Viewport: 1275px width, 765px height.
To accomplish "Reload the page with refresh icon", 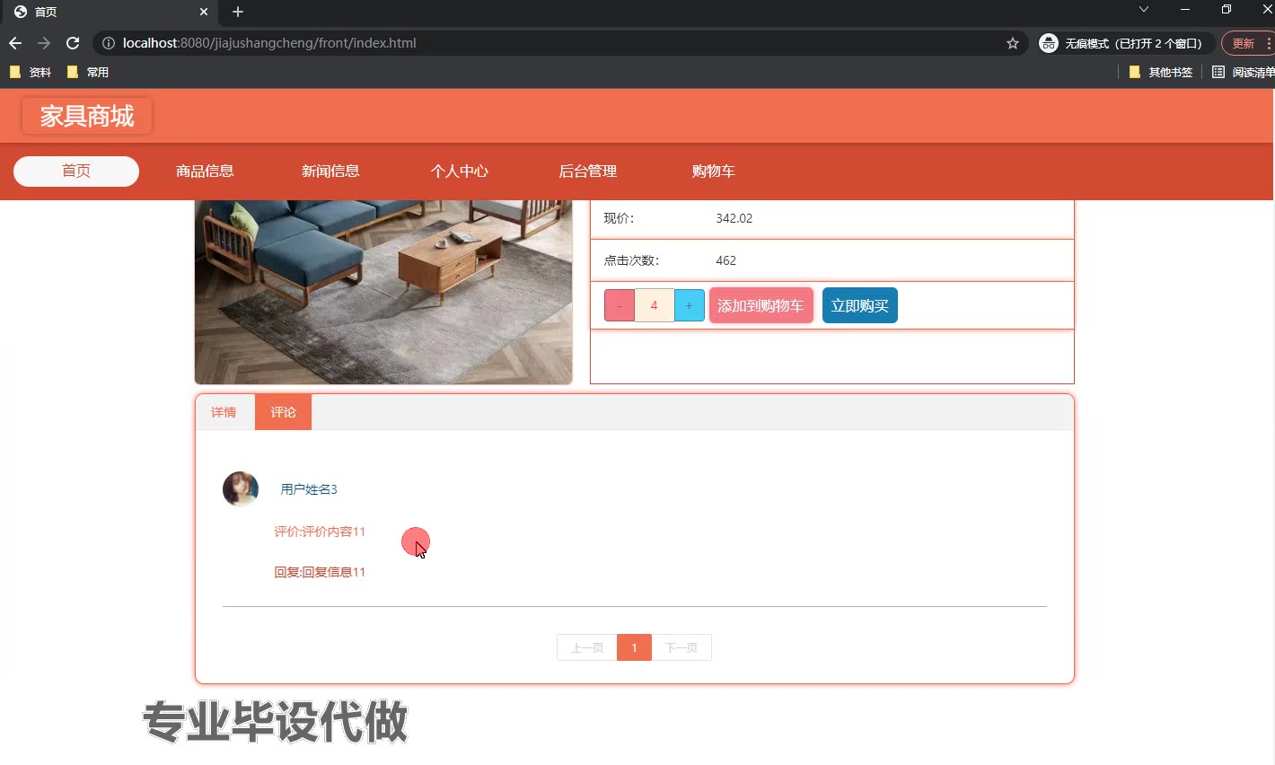I will [x=73, y=43].
